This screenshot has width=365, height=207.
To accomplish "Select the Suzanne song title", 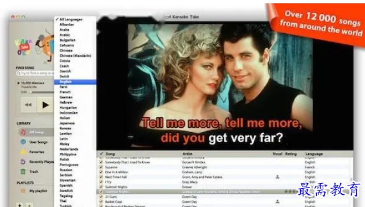I will (x=111, y=167).
